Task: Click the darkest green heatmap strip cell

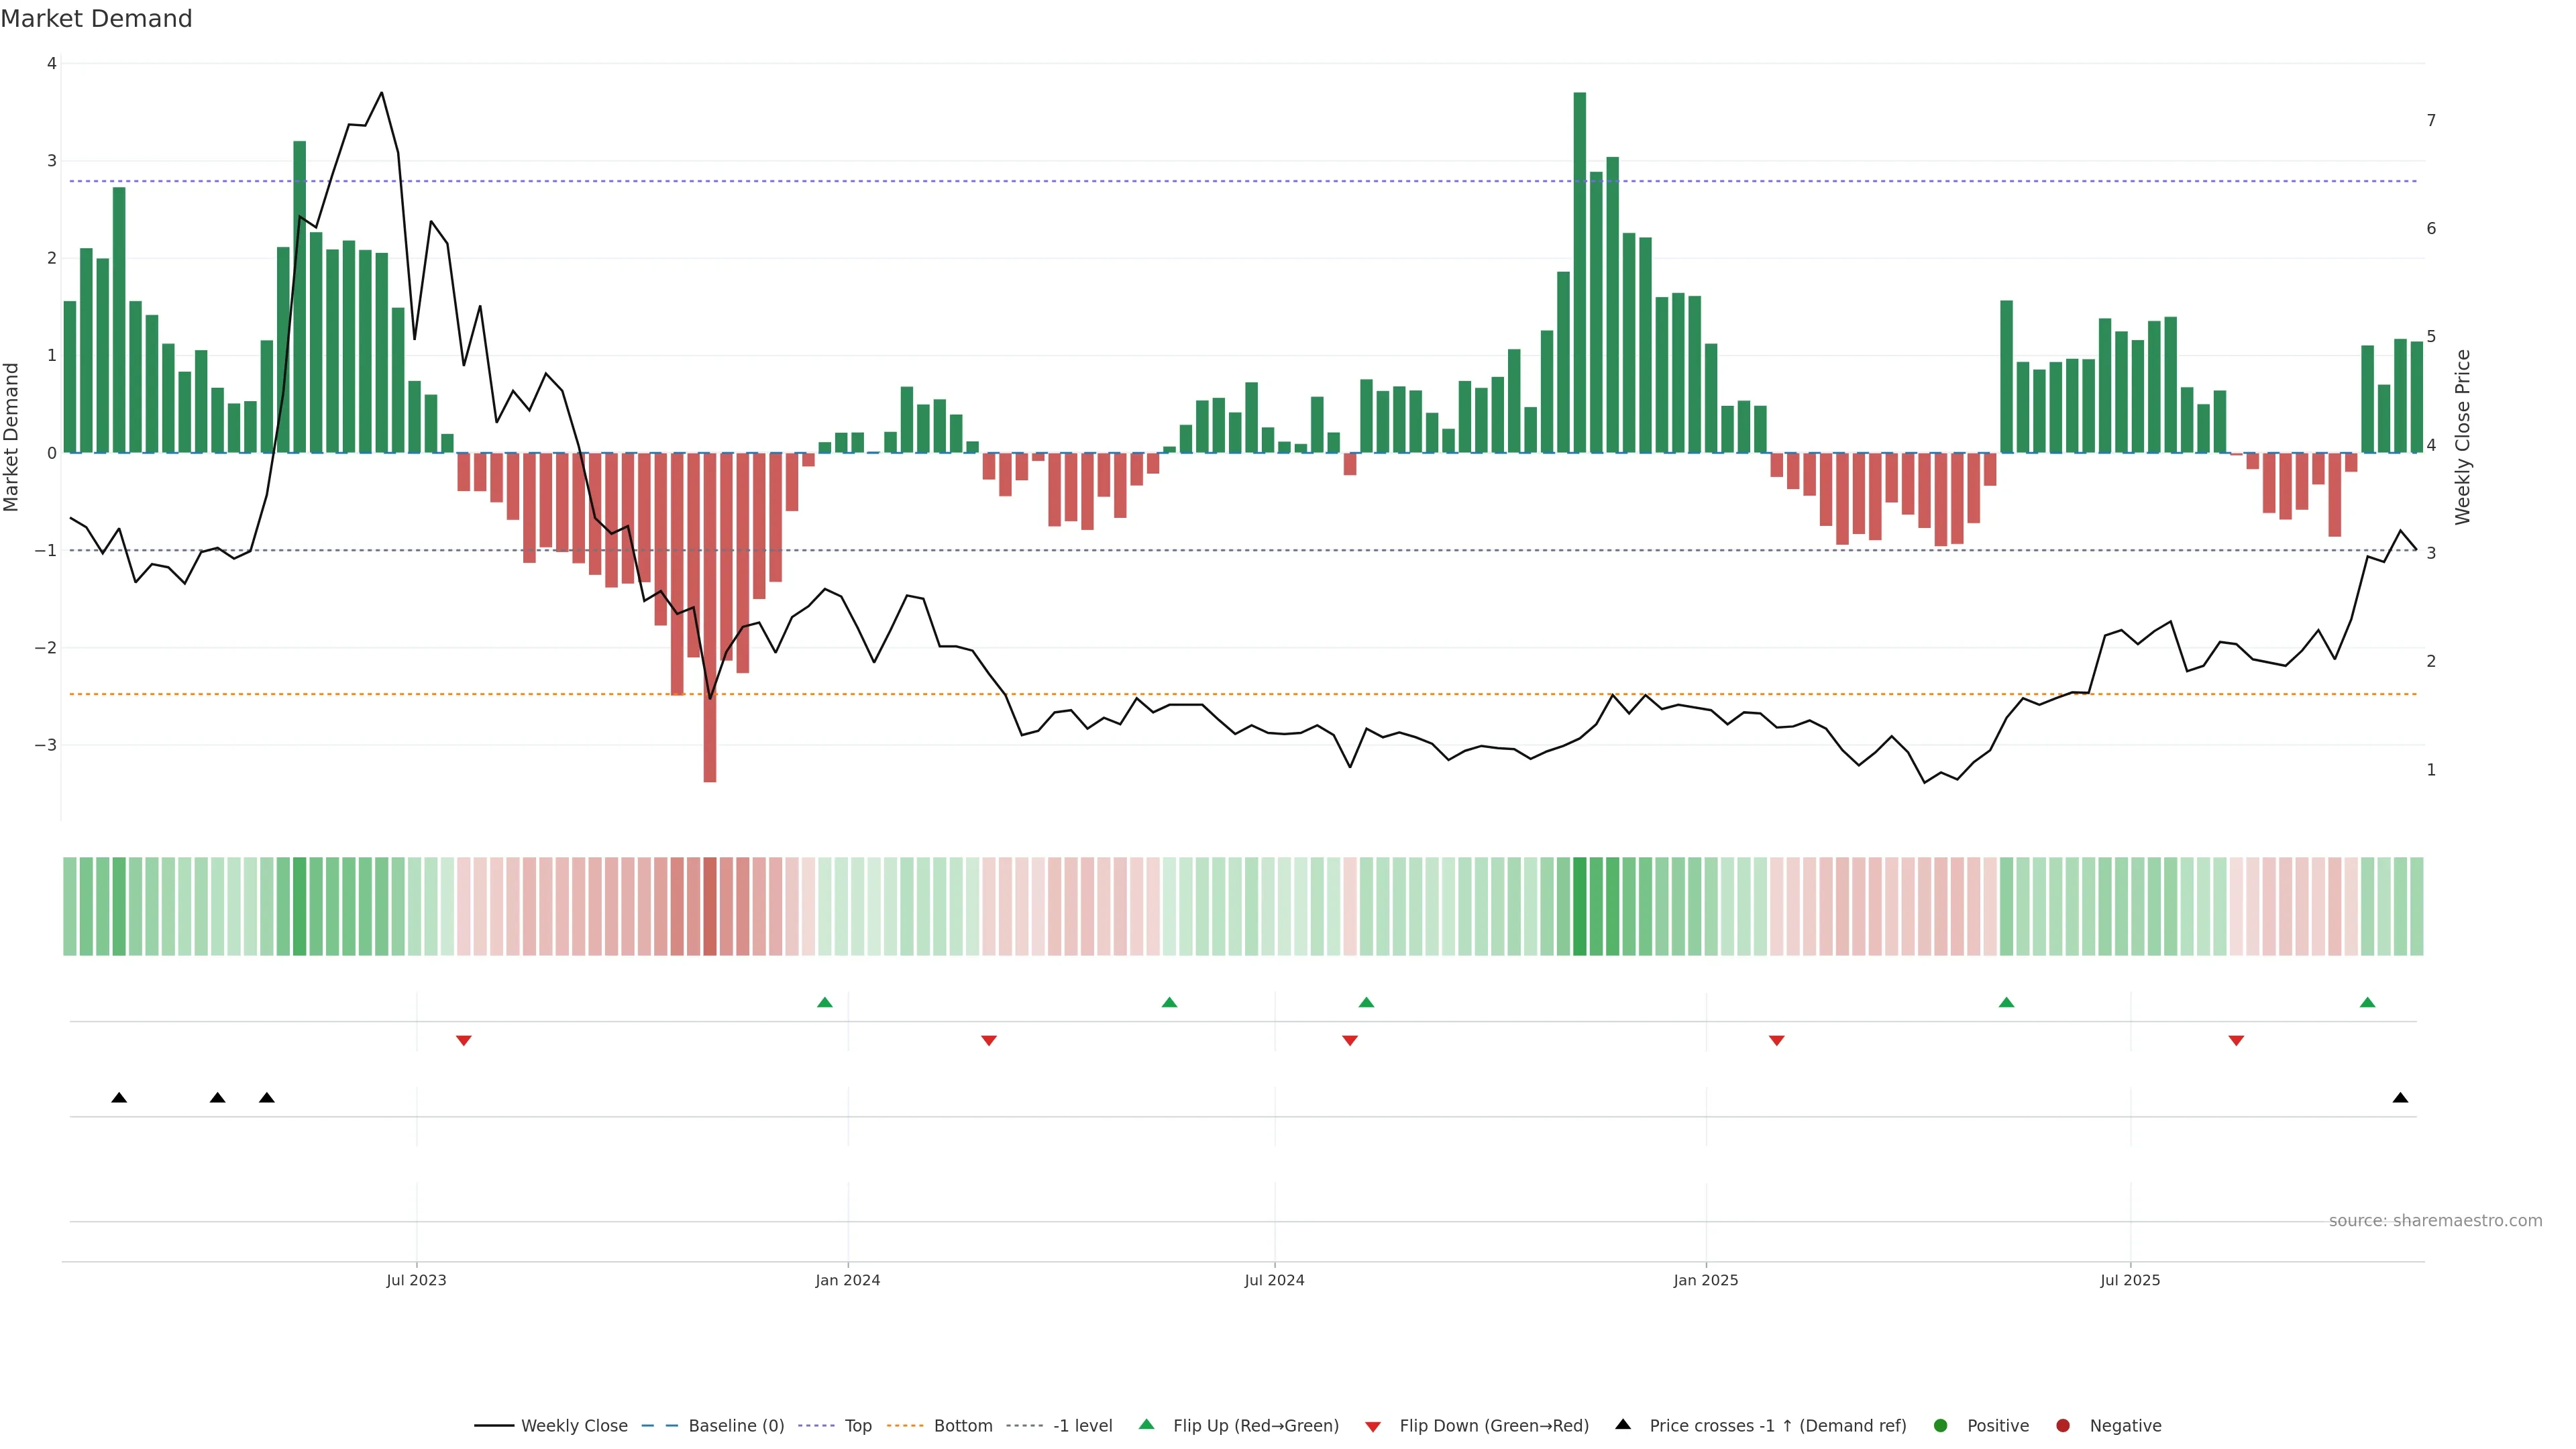Action: [1580, 906]
